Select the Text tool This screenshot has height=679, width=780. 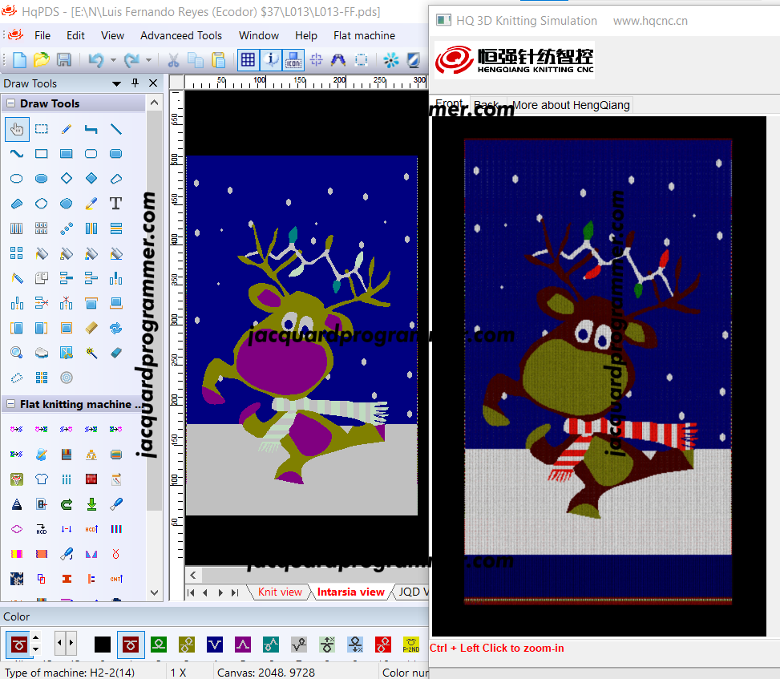116,203
